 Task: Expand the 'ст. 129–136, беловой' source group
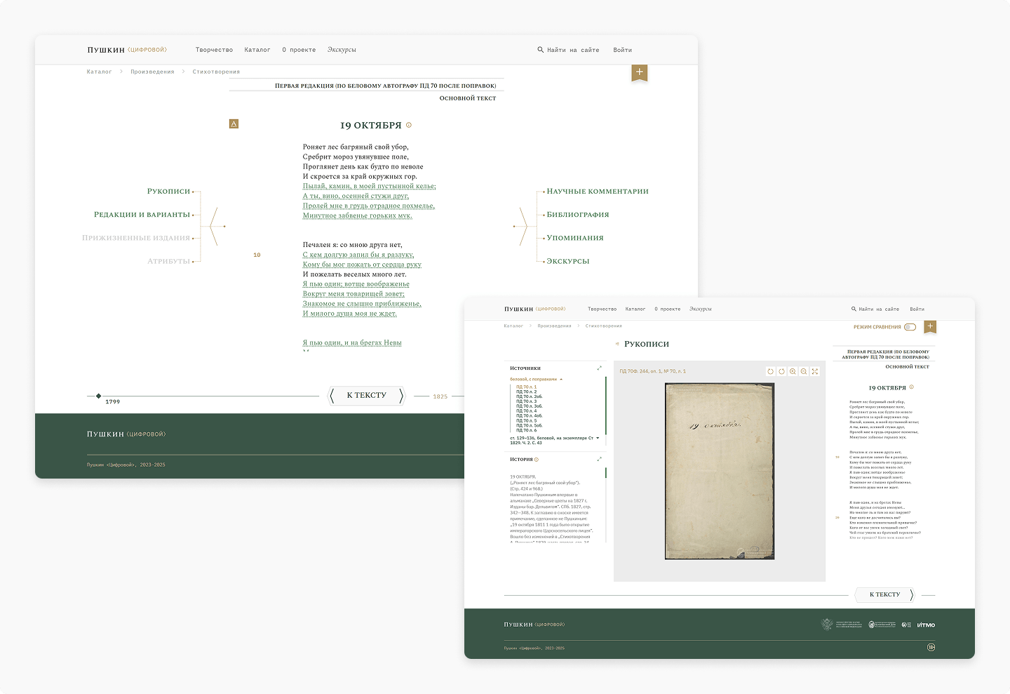[x=598, y=438]
